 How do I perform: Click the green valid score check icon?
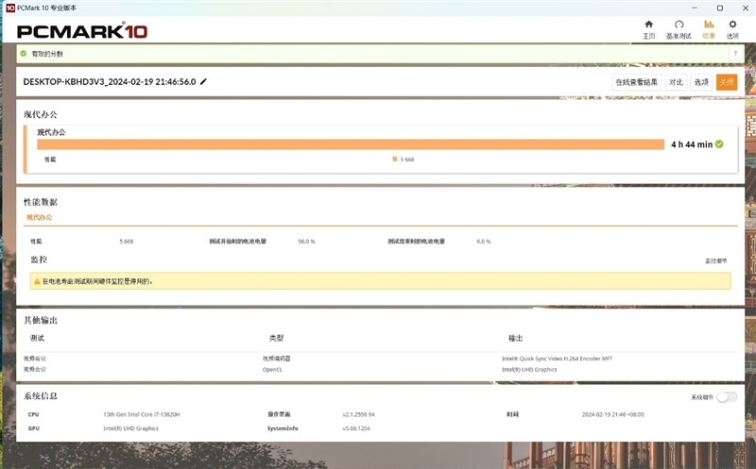pos(23,54)
